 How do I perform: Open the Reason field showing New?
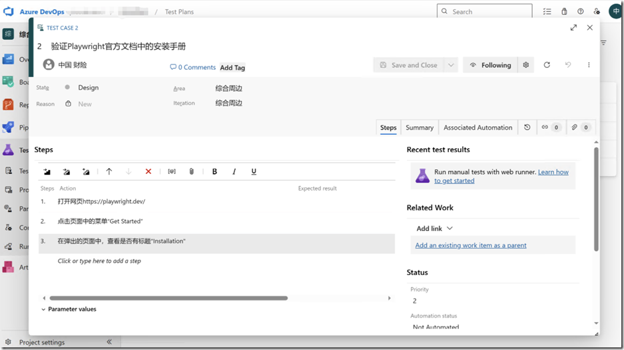click(x=85, y=104)
